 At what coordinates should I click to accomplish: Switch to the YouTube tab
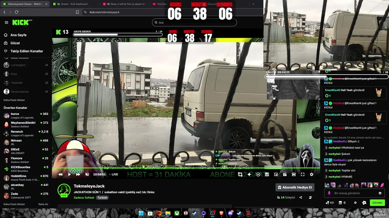[x=159, y=4]
